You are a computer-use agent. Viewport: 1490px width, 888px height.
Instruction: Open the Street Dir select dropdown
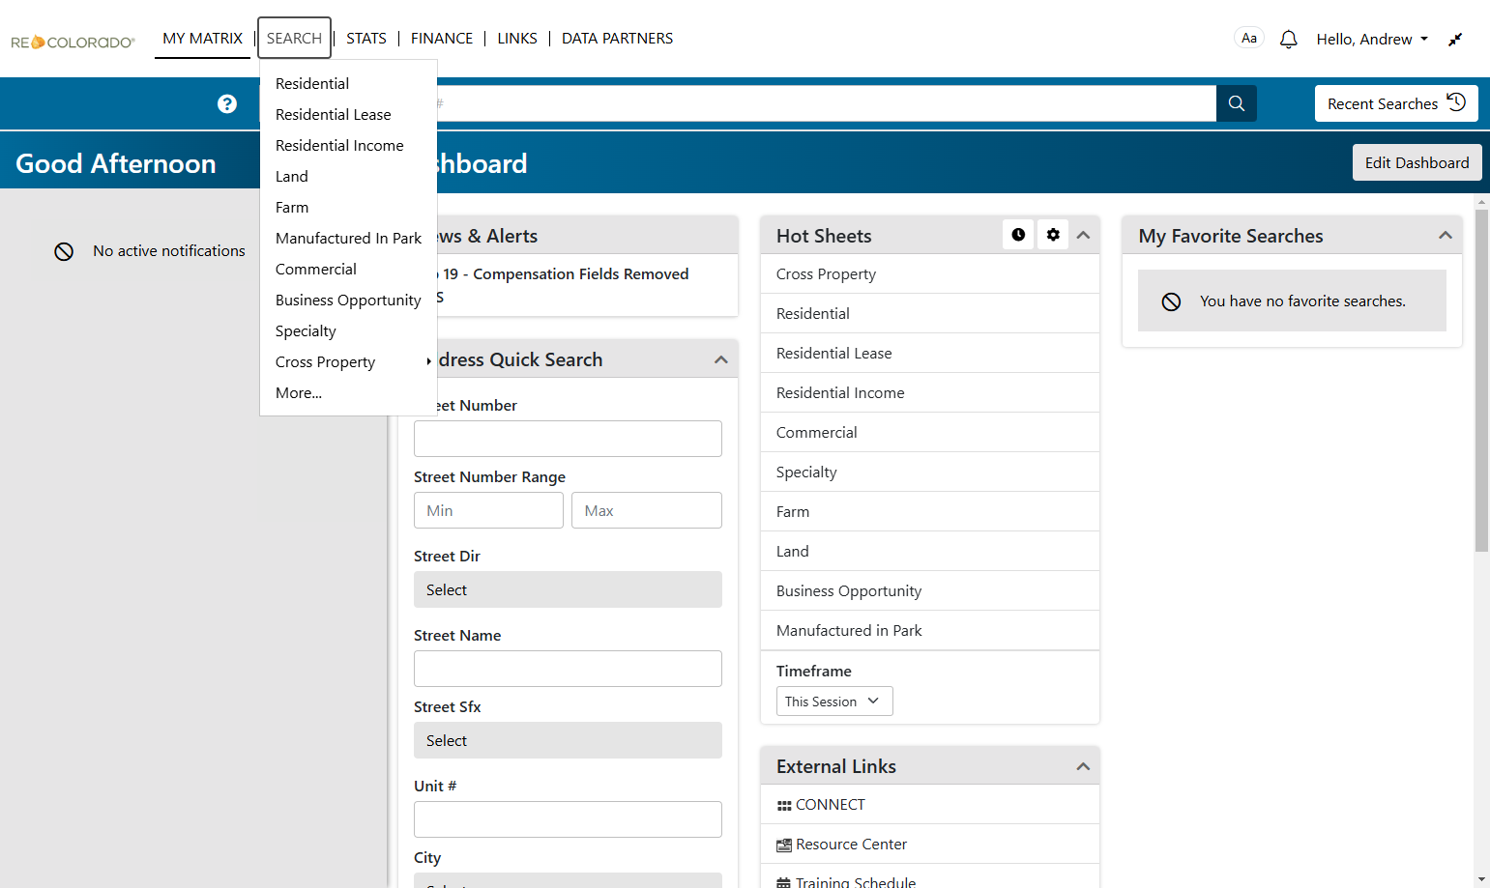(568, 589)
